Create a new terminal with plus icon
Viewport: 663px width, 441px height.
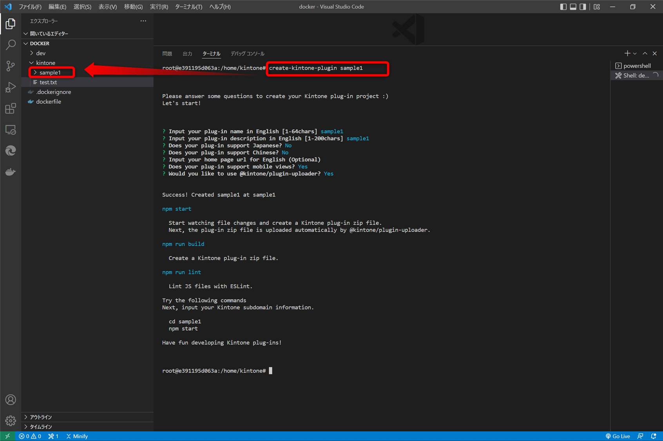[627, 54]
